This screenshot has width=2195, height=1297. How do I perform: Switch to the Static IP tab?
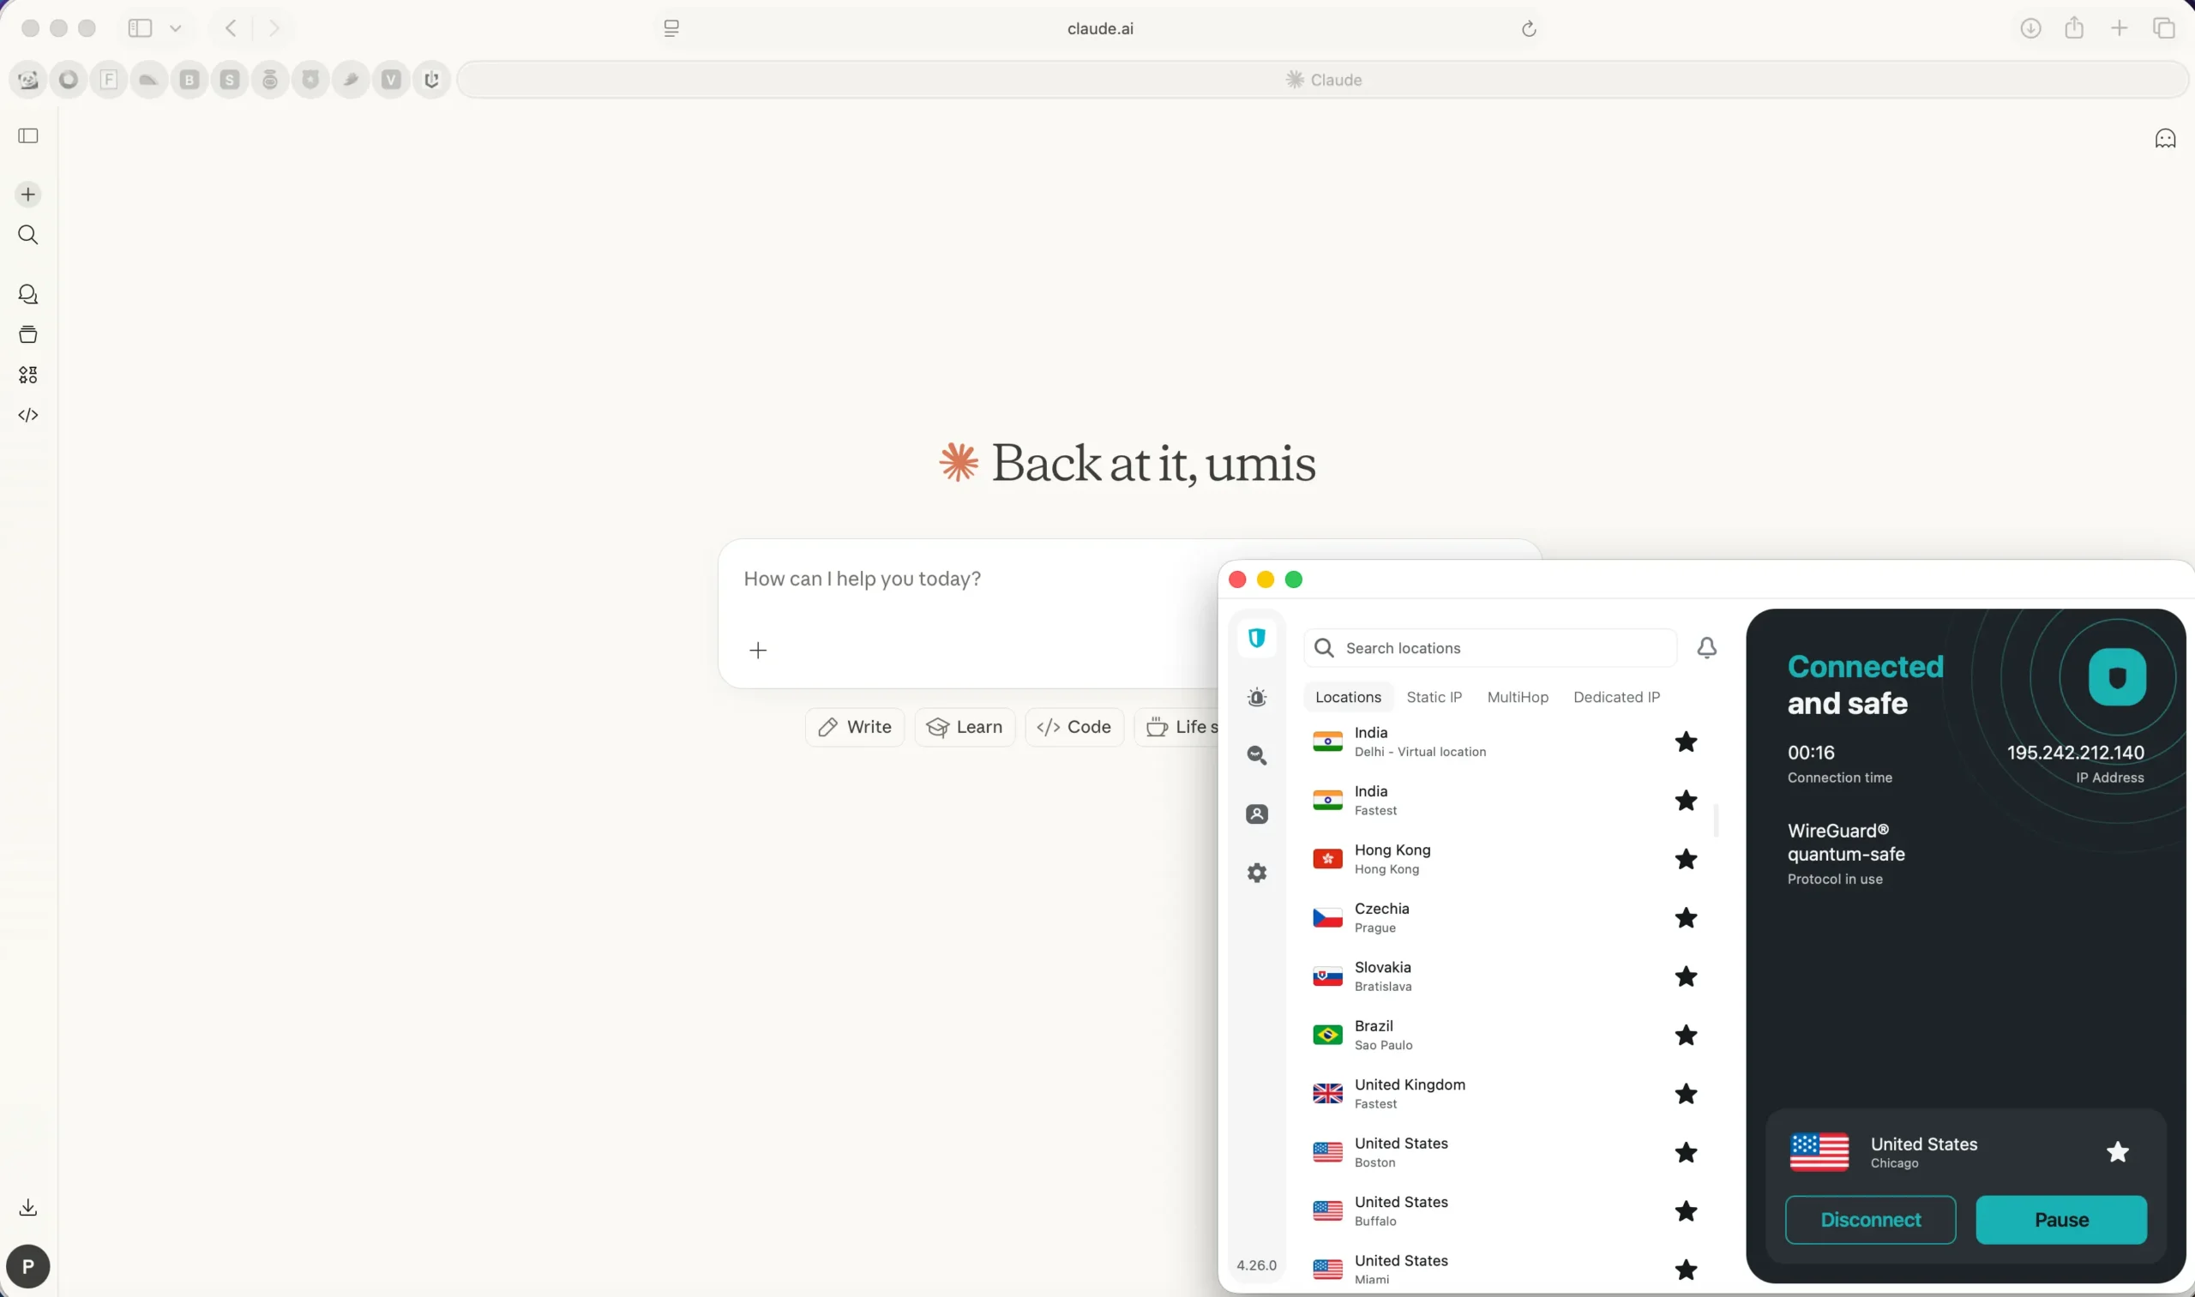point(1434,697)
